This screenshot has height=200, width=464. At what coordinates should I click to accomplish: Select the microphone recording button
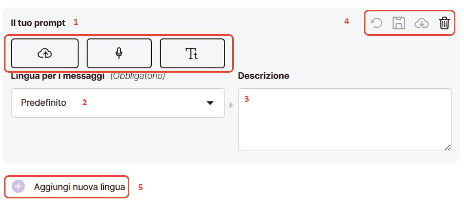[x=119, y=53]
